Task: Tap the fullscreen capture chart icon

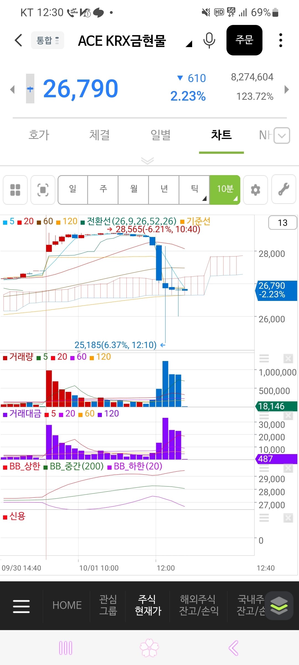Action: click(43, 190)
